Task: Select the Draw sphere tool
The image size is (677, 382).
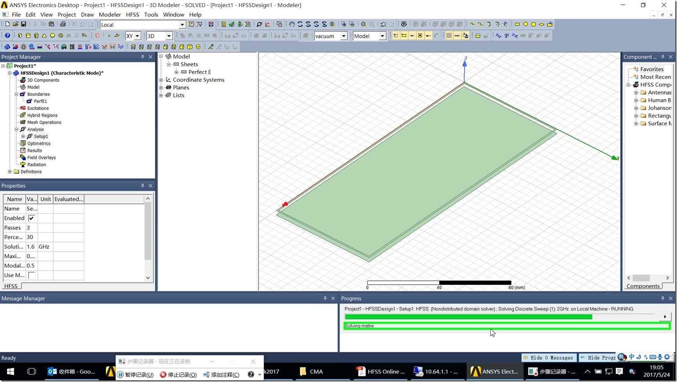Action: pos(52,36)
